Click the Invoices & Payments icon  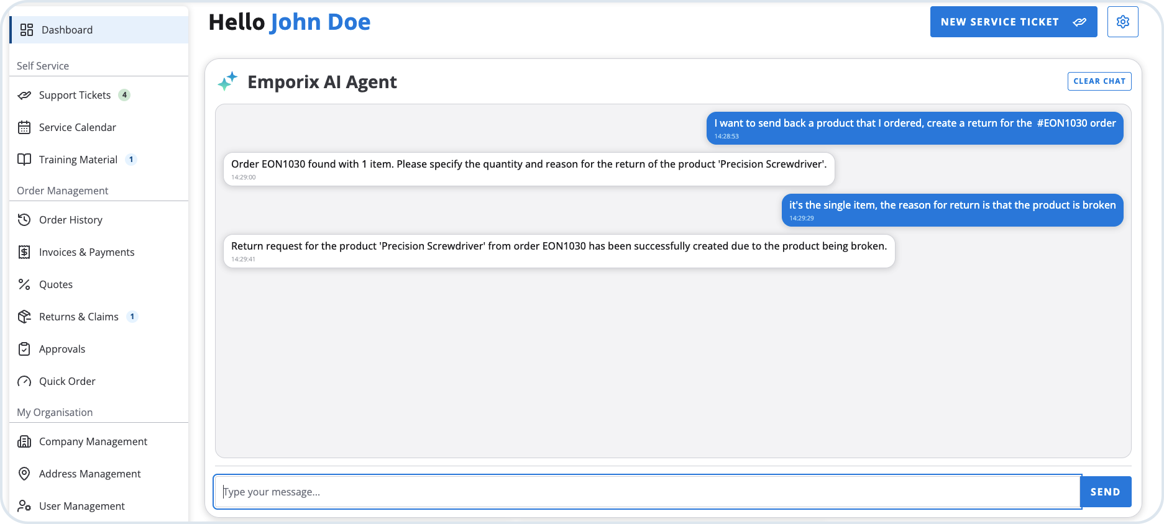point(24,252)
